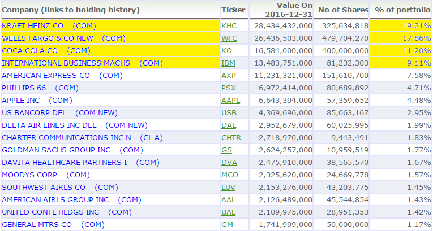Click the DAL ticker link
Viewport: 433px width, 231px height.
pyautogui.click(x=229, y=125)
